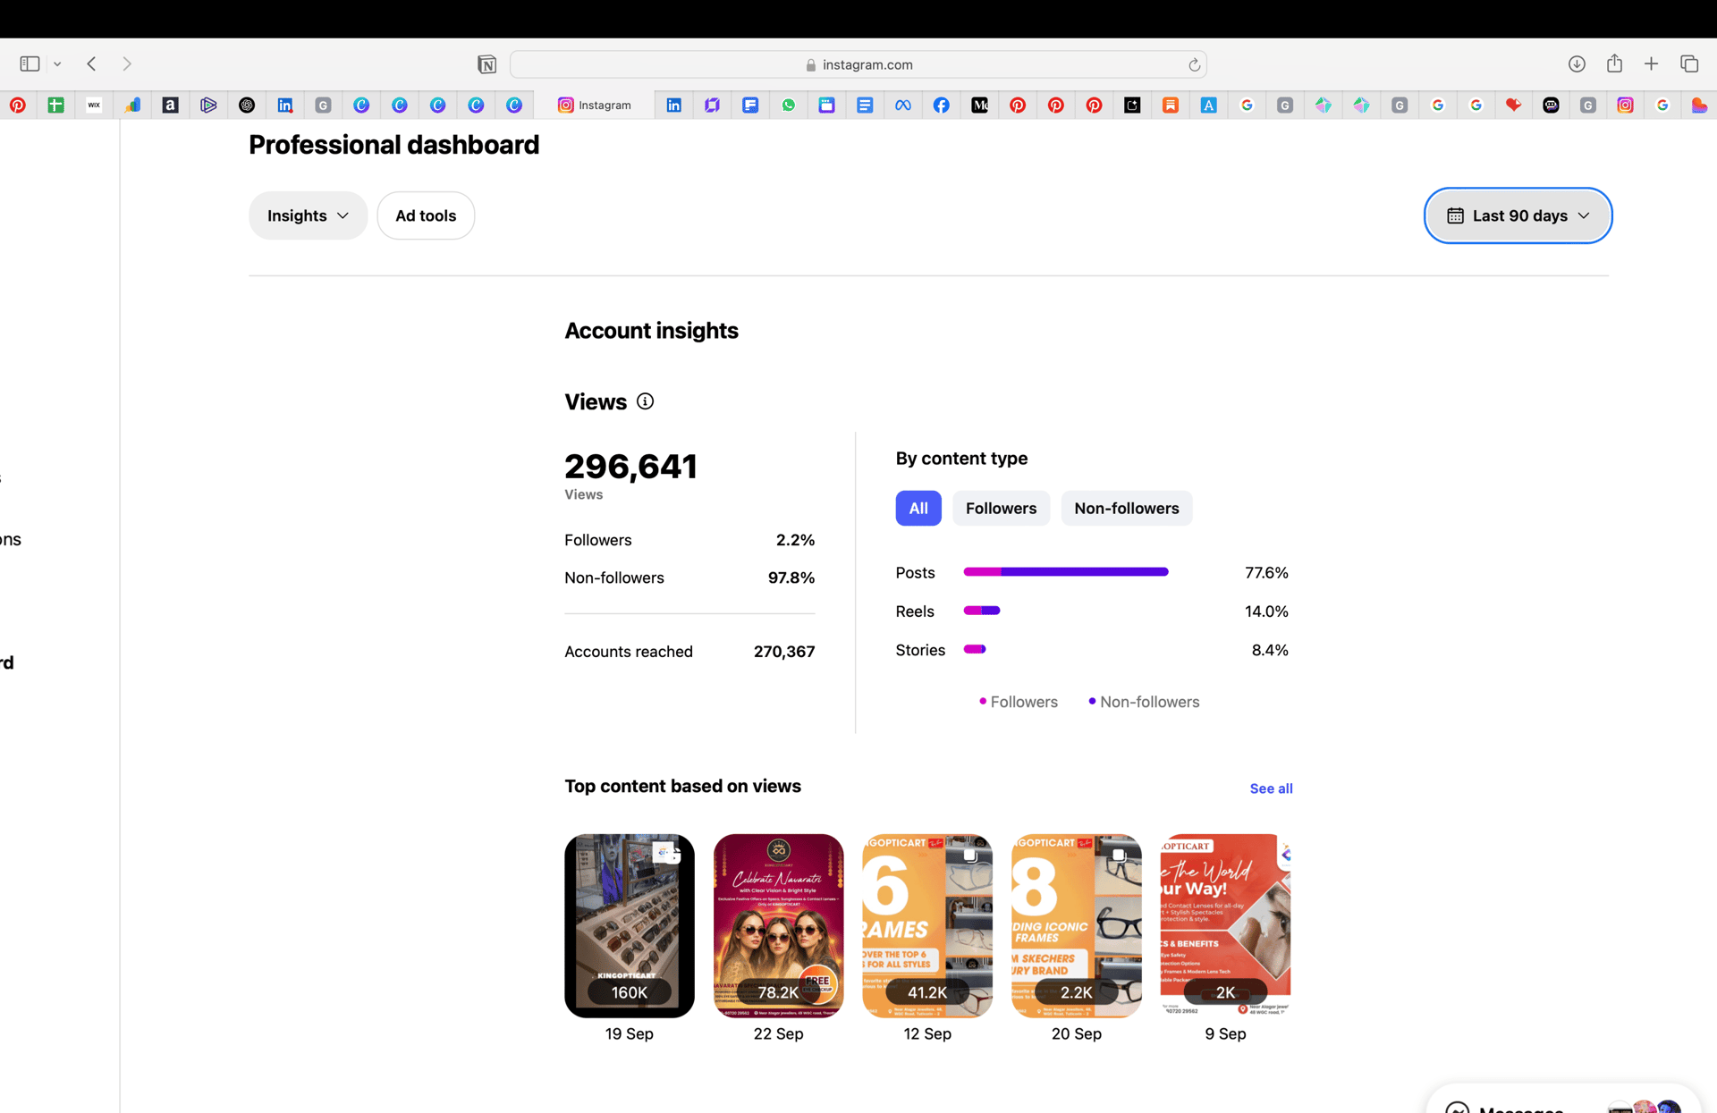Open the Ad tools tab
Image resolution: width=1717 pixels, height=1113 pixels.
[426, 215]
